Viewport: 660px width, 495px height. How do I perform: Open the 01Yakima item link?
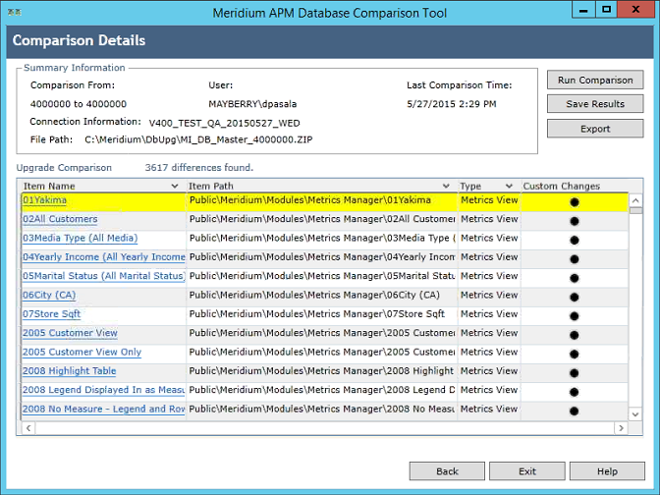tap(44, 200)
